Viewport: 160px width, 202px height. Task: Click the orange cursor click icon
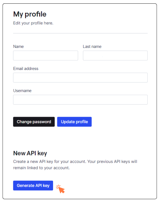(60, 189)
